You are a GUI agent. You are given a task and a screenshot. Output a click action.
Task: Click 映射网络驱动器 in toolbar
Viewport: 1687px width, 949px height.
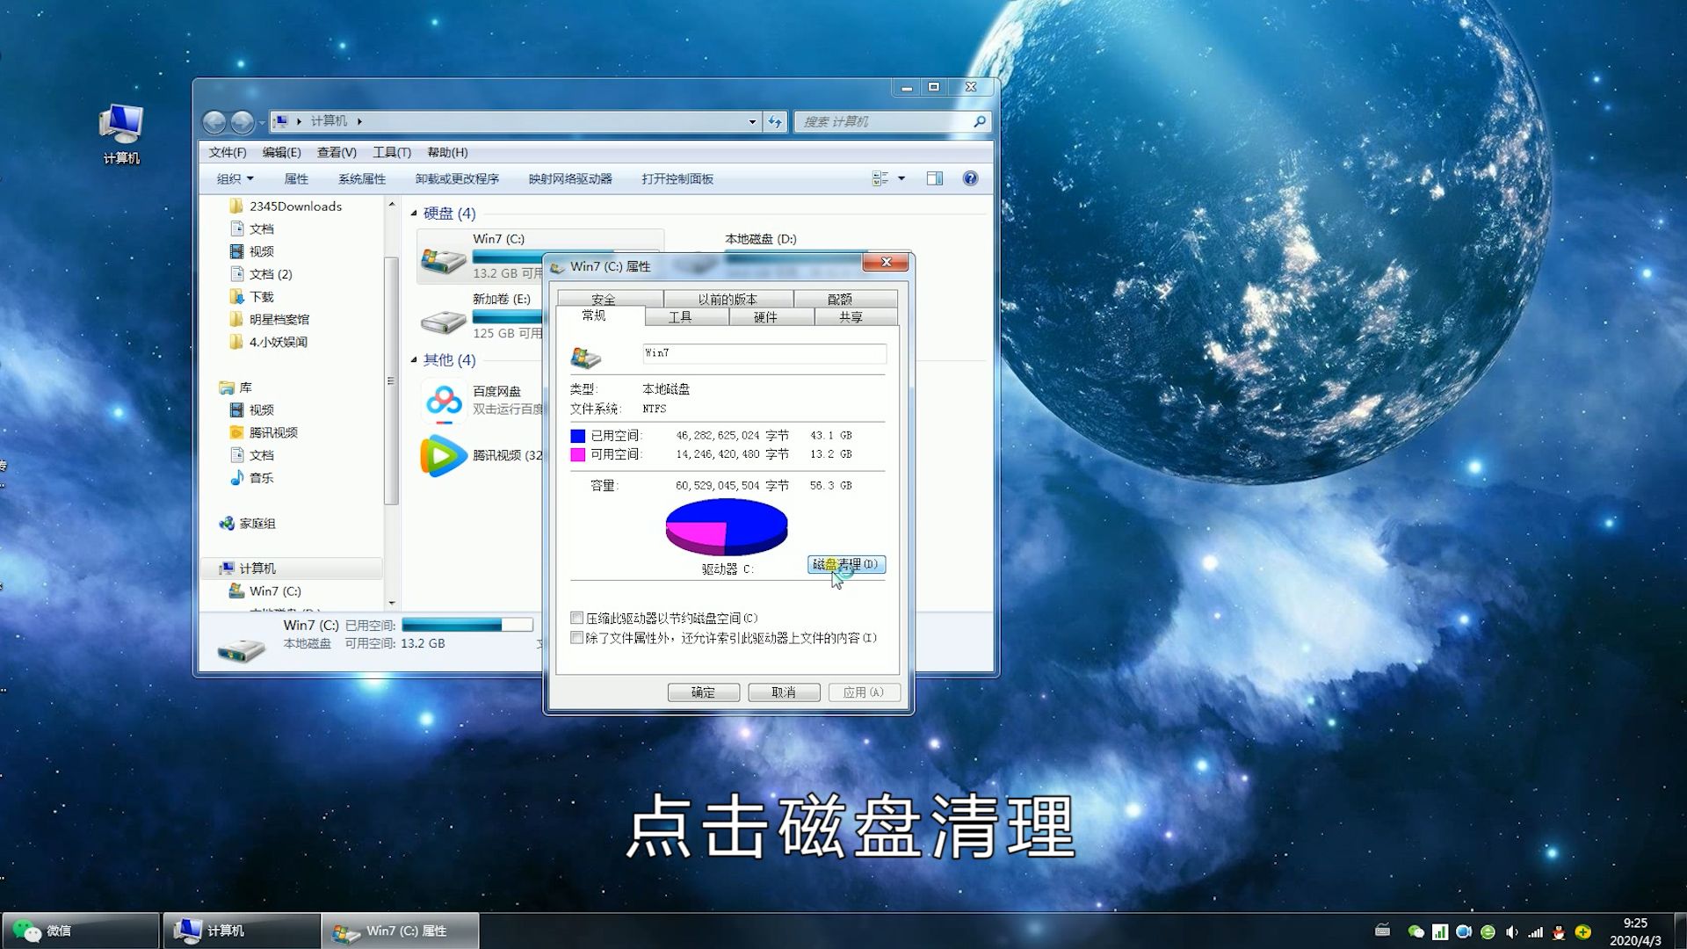coord(570,178)
